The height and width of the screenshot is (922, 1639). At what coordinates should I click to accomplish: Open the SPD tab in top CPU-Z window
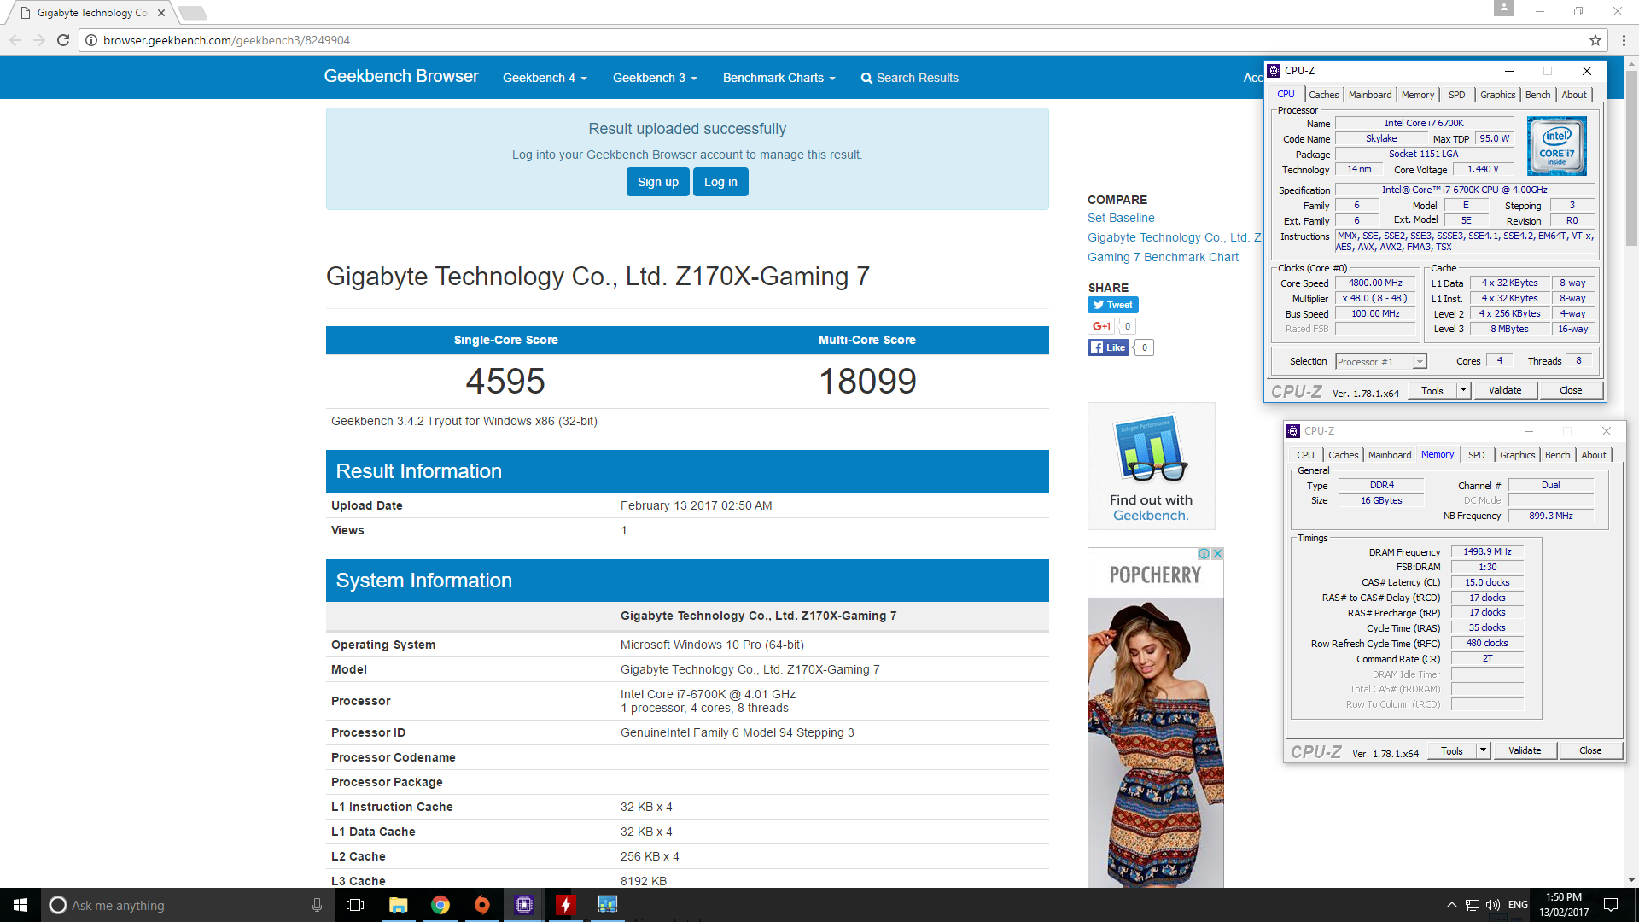pyautogui.click(x=1457, y=95)
